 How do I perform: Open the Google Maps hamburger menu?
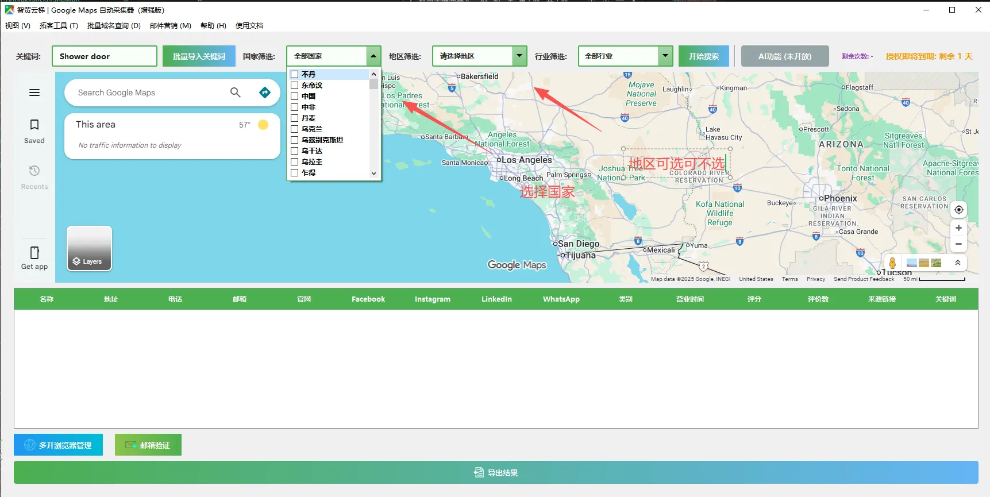(x=34, y=93)
